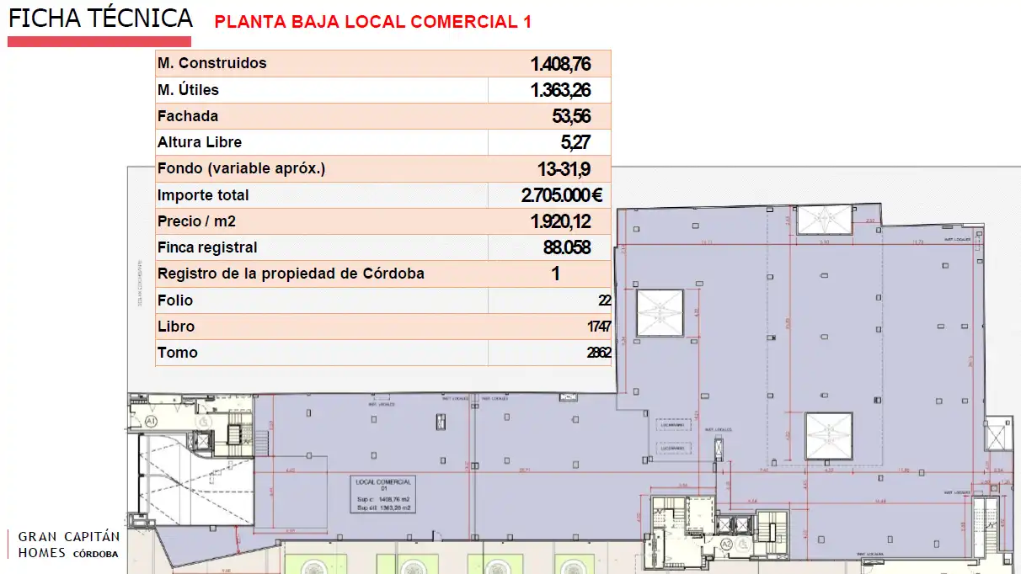Screen dimensions: 1021x574
Task: Select the Fondo value 13-31,9
Action: tap(564, 168)
